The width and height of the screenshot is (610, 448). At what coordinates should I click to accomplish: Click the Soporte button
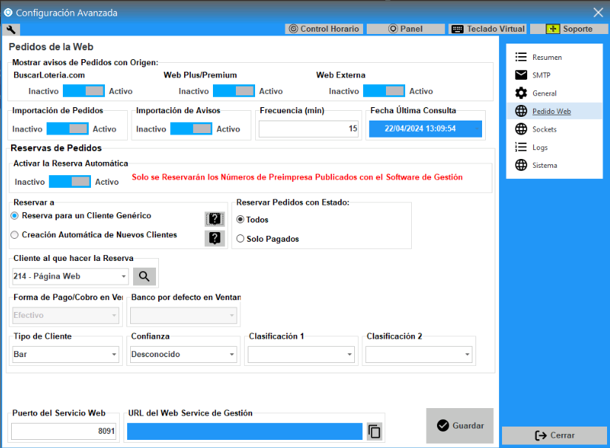tap(569, 29)
